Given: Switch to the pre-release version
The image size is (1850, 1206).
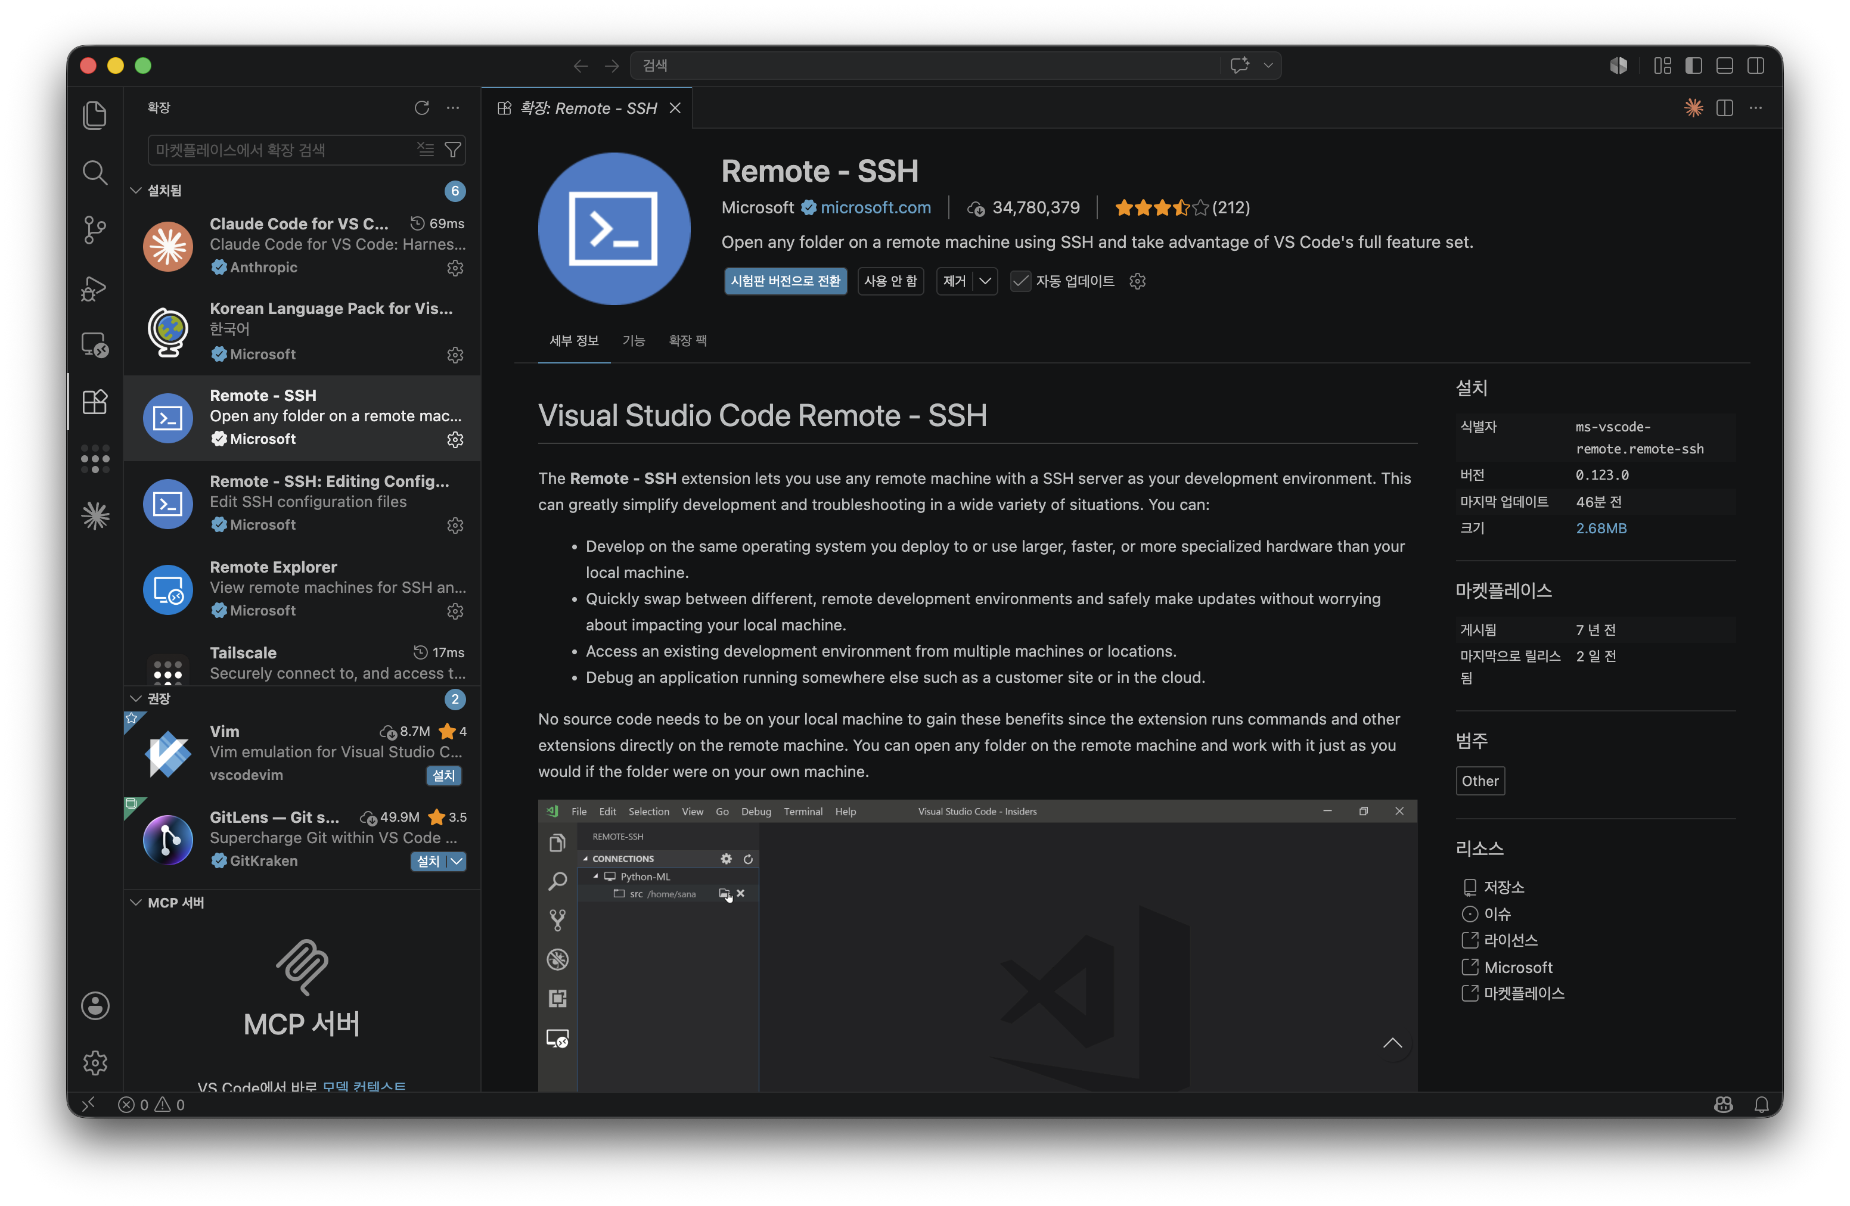Looking at the screenshot, I should 785,281.
